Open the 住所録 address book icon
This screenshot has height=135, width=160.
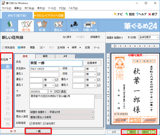(x=10, y=26)
